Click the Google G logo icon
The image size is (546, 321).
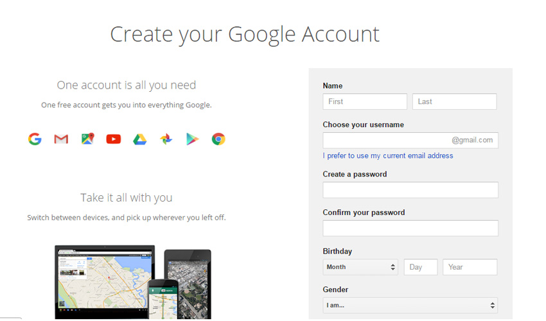click(x=35, y=139)
